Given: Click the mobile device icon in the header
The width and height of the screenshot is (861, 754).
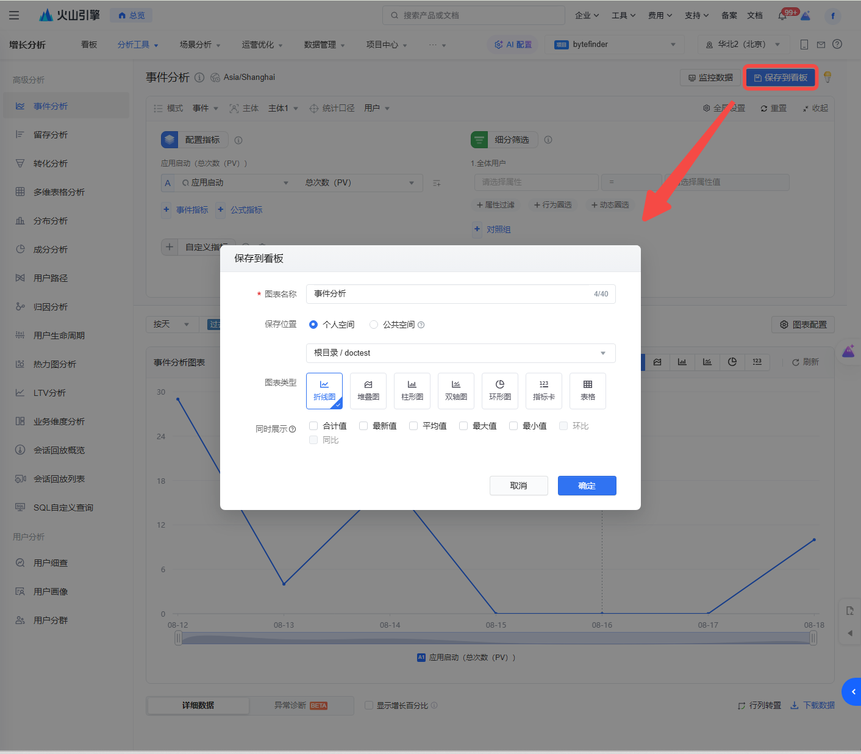Looking at the screenshot, I should [x=804, y=45].
